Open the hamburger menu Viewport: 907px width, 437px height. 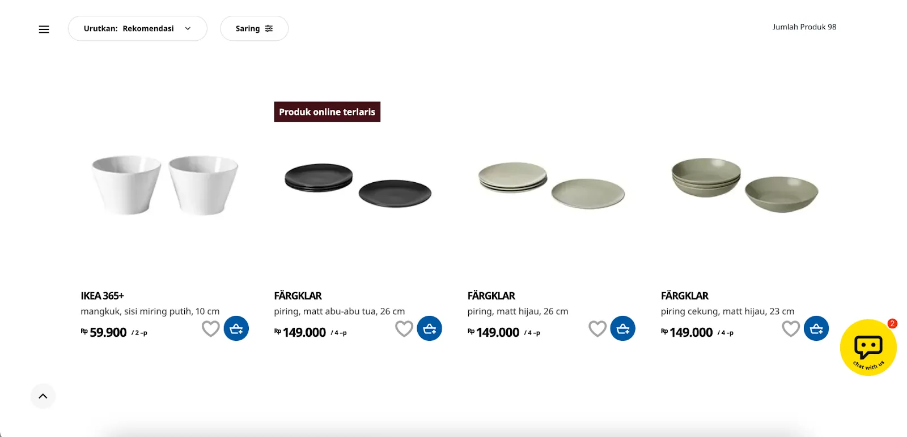point(44,29)
